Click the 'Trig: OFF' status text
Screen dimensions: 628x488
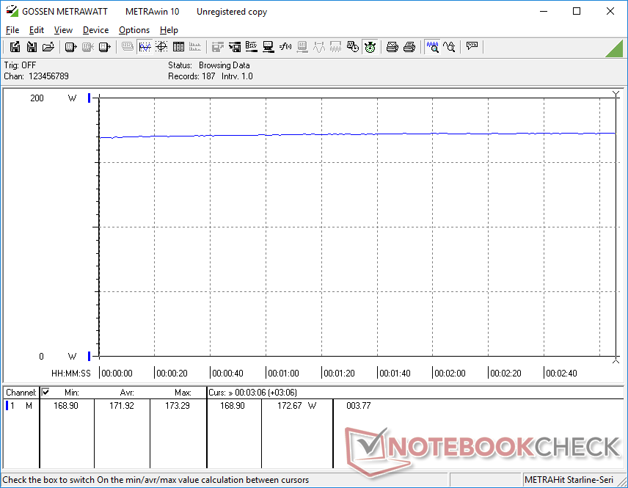click(20, 65)
